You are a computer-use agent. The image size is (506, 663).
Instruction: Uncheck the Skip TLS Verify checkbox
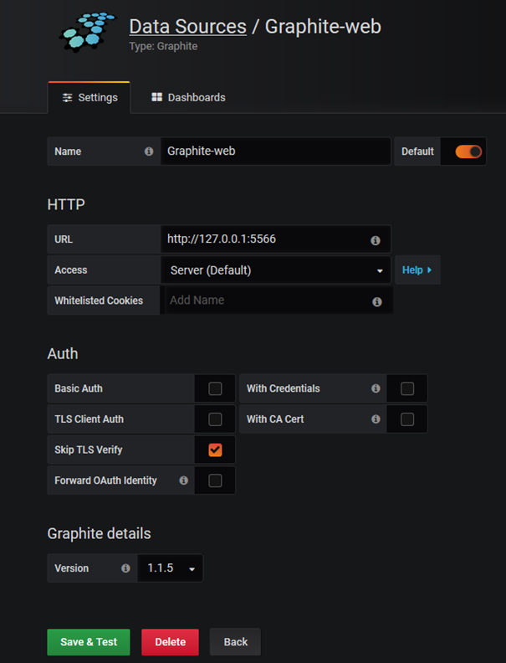pos(215,450)
